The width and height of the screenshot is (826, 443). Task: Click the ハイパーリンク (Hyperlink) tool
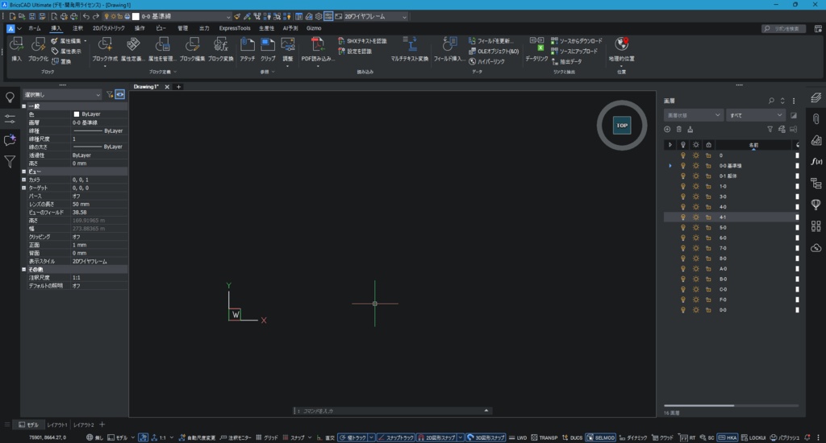coord(486,61)
